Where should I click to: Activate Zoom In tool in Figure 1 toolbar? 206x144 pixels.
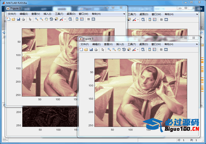click(x=37, y=19)
